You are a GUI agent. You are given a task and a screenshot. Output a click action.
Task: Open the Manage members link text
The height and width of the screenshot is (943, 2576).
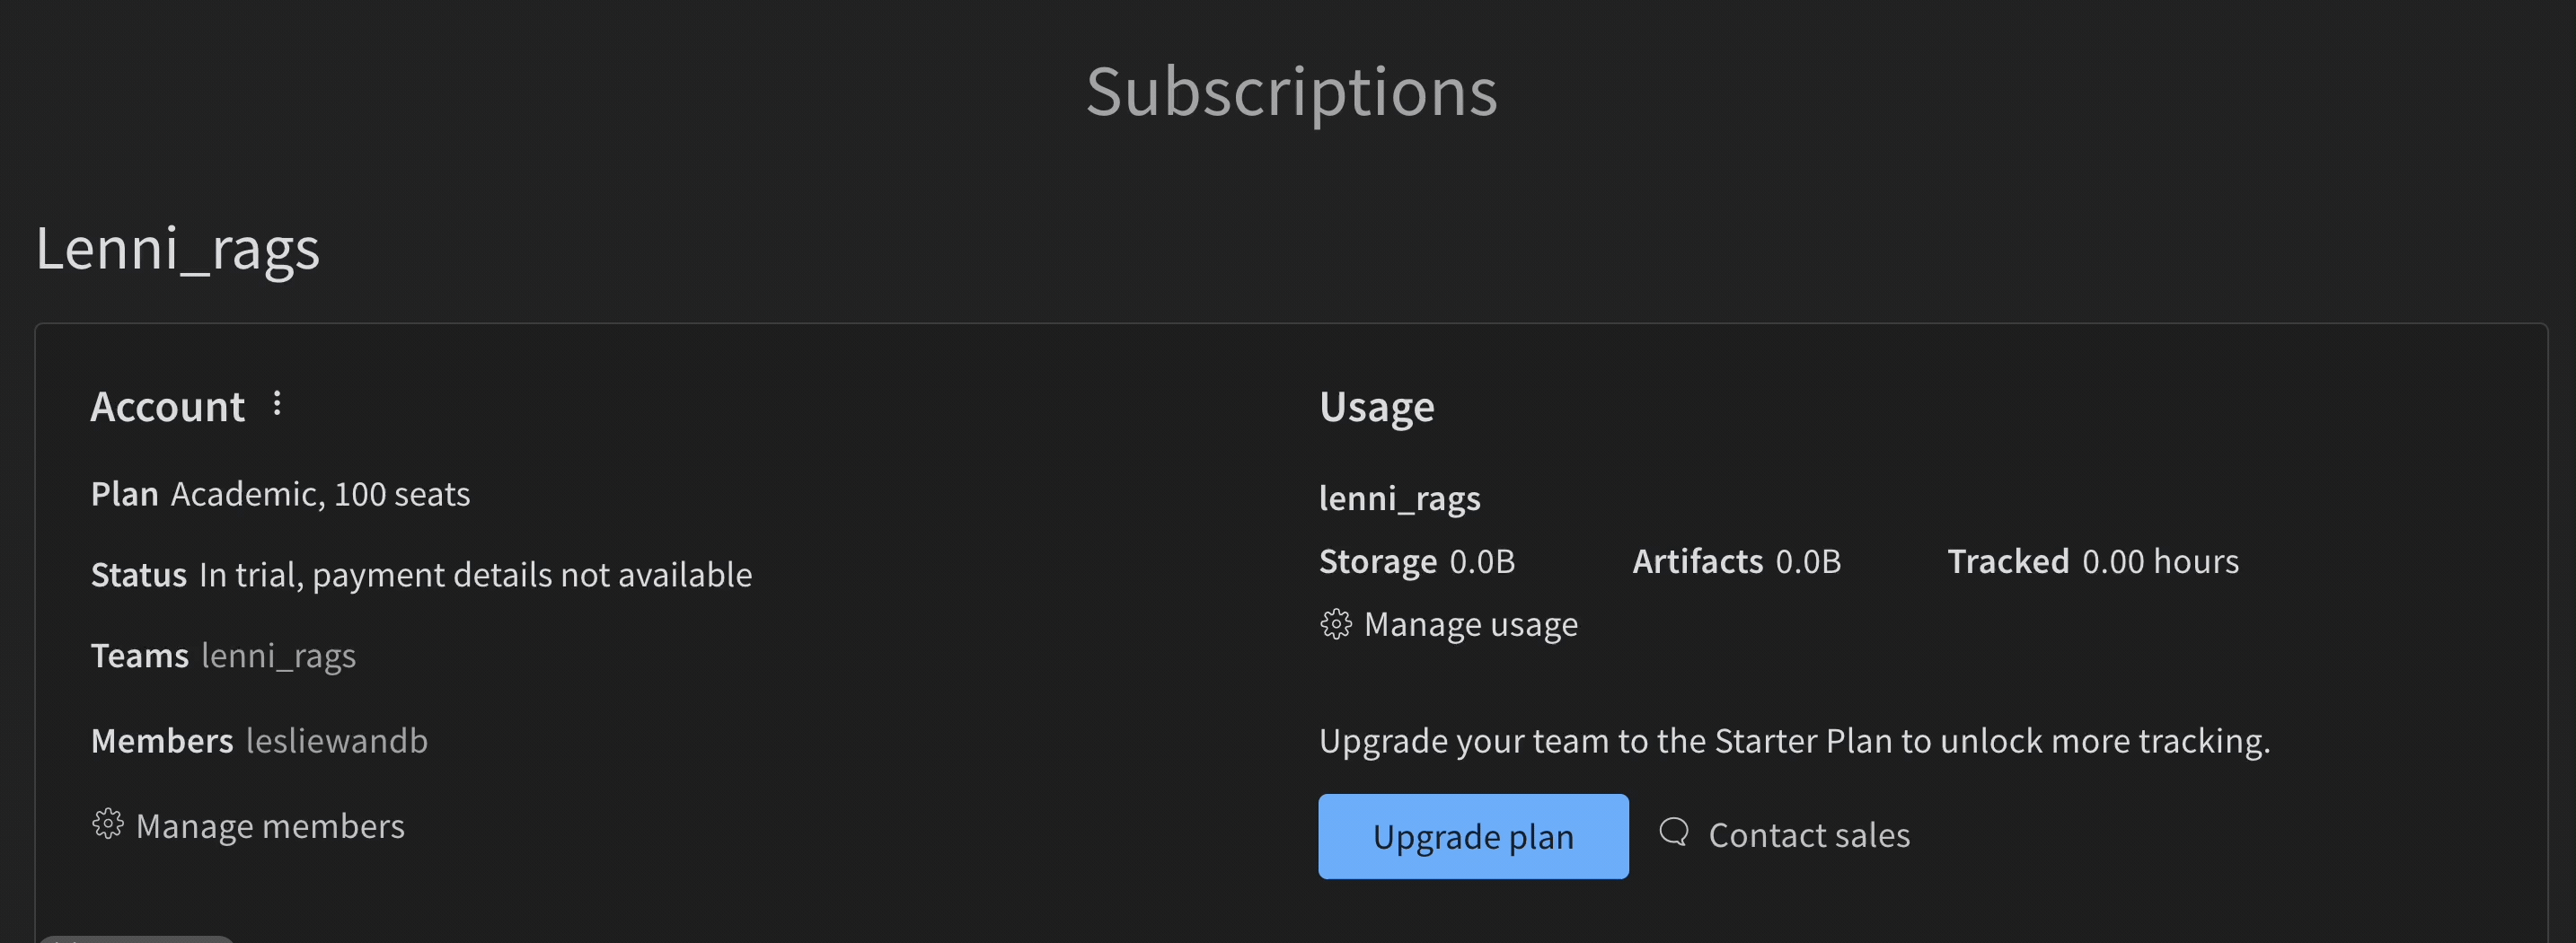(x=270, y=826)
